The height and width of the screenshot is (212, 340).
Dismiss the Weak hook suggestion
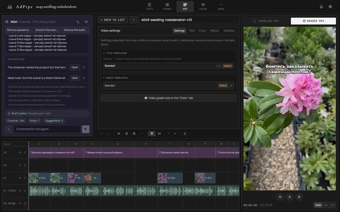84,78
